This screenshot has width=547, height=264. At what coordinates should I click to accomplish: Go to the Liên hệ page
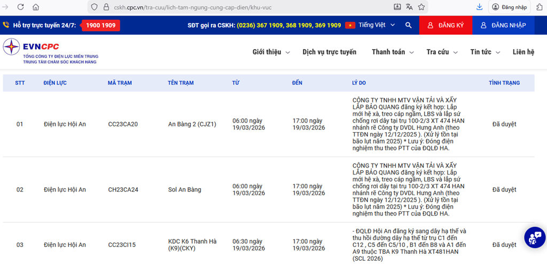(523, 52)
